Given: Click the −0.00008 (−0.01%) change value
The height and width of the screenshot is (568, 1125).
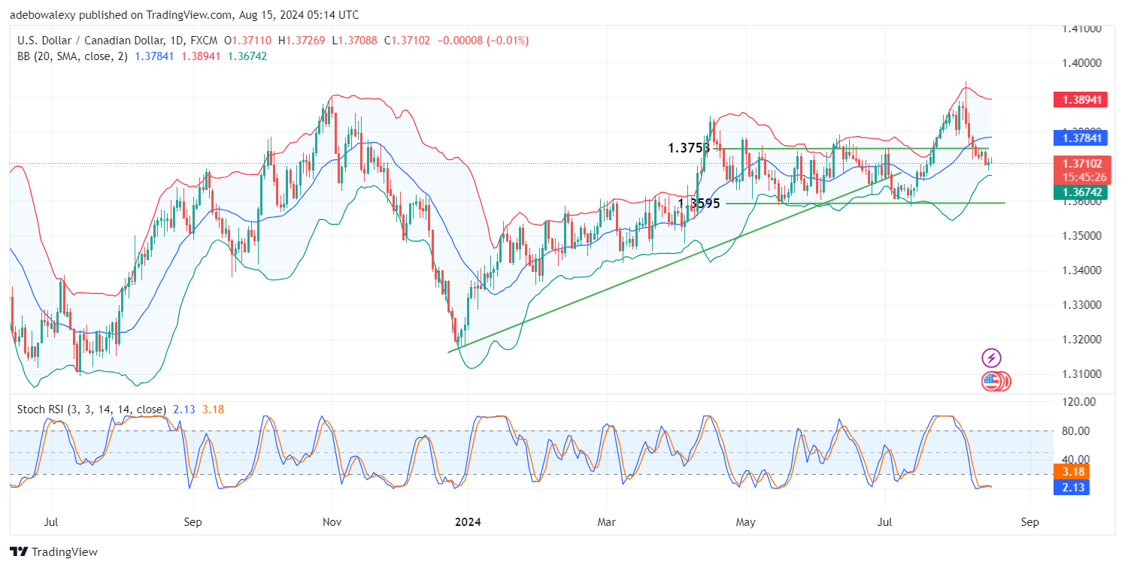Looking at the screenshot, I should tap(482, 41).
